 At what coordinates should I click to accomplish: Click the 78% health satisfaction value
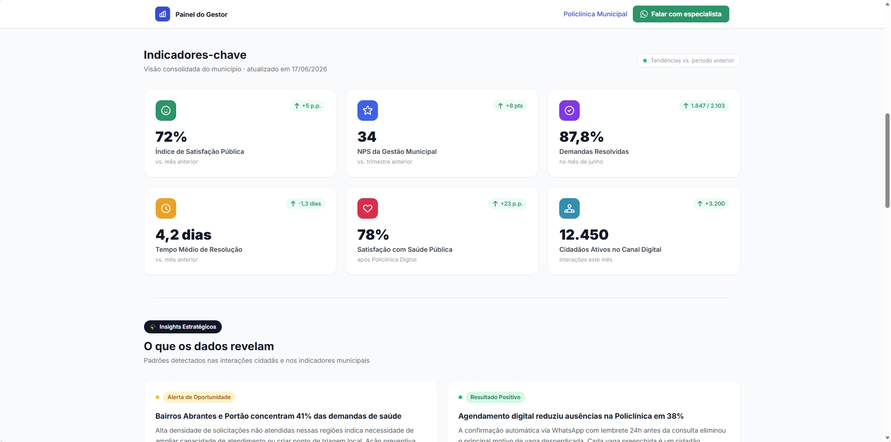[x=373, y=235]
